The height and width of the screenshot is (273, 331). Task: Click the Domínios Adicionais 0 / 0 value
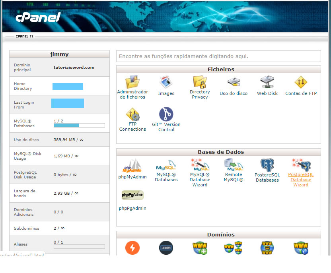pos(58,212)
